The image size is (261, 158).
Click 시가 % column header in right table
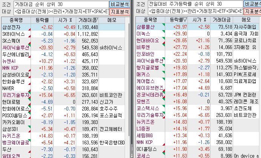click(x=199, y=20)
